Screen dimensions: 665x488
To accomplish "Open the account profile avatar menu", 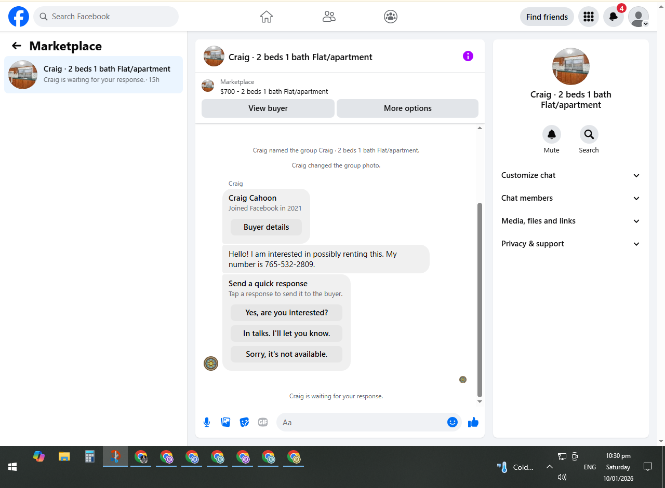I will coord(639,17).
